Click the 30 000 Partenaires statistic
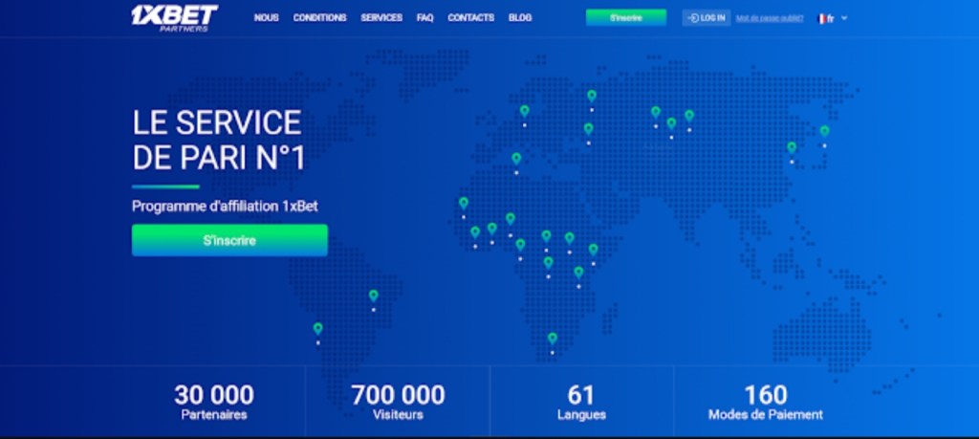This screenshot has width=979, height=439. 214,402
